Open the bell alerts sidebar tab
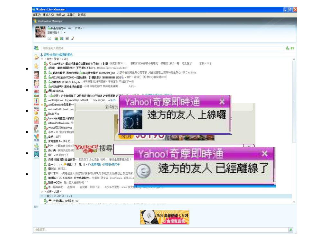This screenshot has width=329, height=247. pyautogui.click(x=36, y=57)
